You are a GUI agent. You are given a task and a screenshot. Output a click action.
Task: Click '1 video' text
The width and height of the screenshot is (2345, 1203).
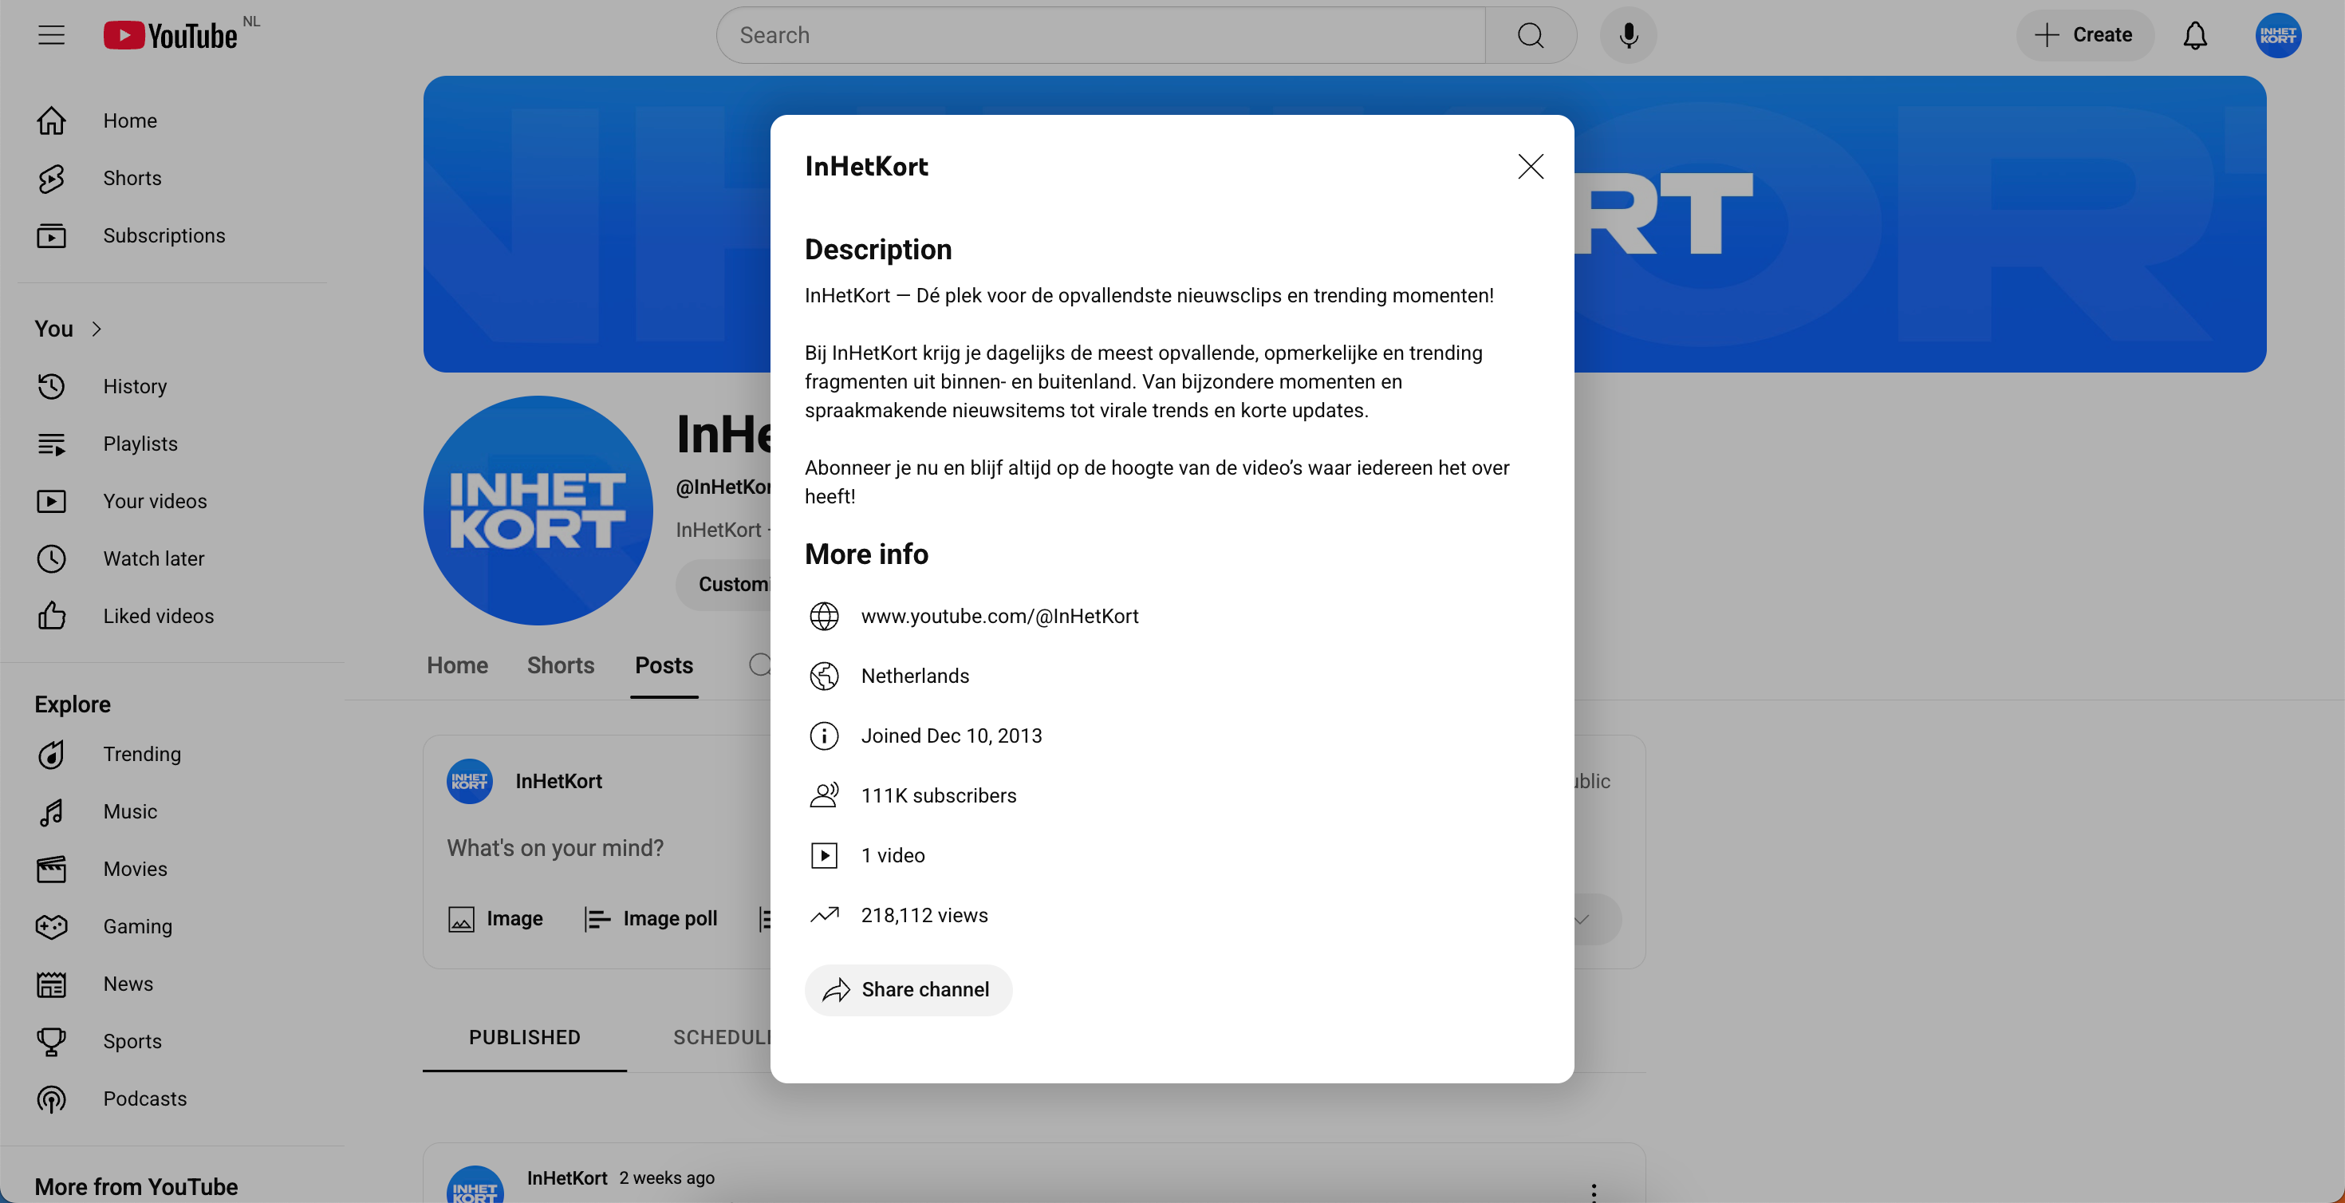tap(893, 855)
